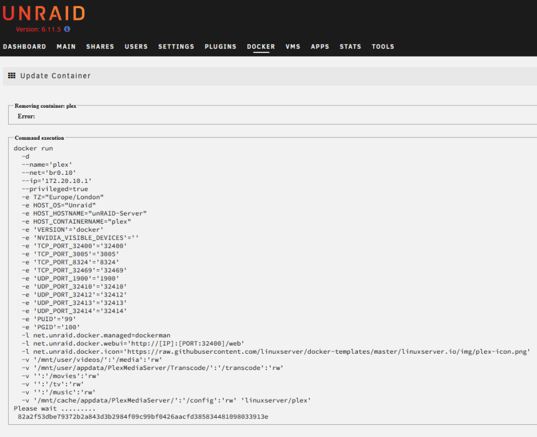
Task: Click the 'Version: 6.11.5' text
Action: [38, 30]
